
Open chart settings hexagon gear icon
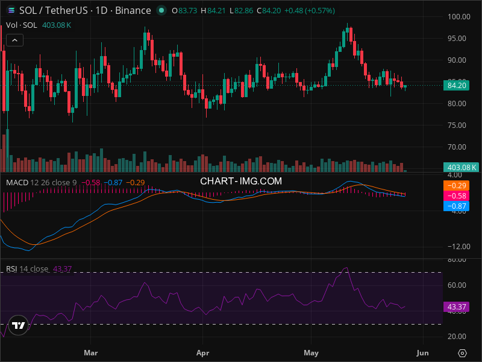point(462,353)
